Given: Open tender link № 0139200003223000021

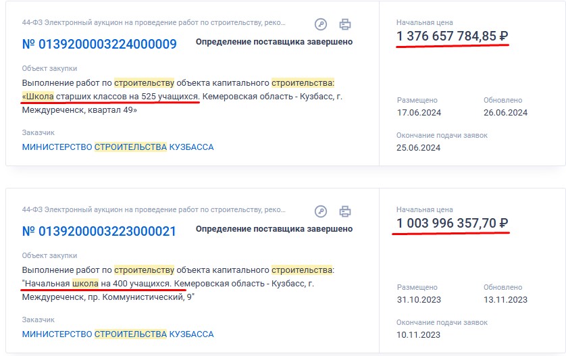Looking at the screenshot, I should [x=99, y=231].
